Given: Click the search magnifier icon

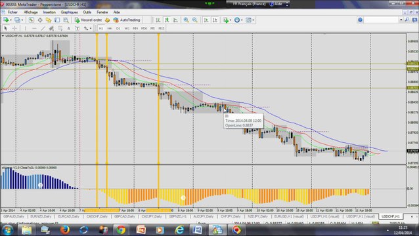Looking at the screenshot, I should 407,20.
